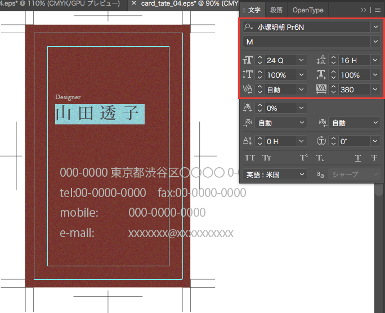Click the Strikethrough text icon
This screenshot has height=313, width=385.
[x=374, y=158]
